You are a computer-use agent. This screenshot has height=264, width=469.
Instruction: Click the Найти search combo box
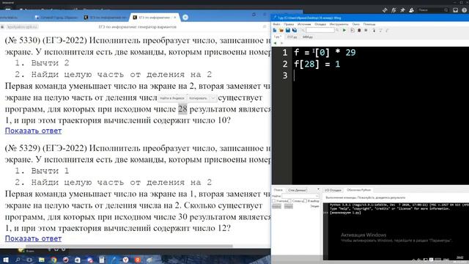tap(300, 196)
